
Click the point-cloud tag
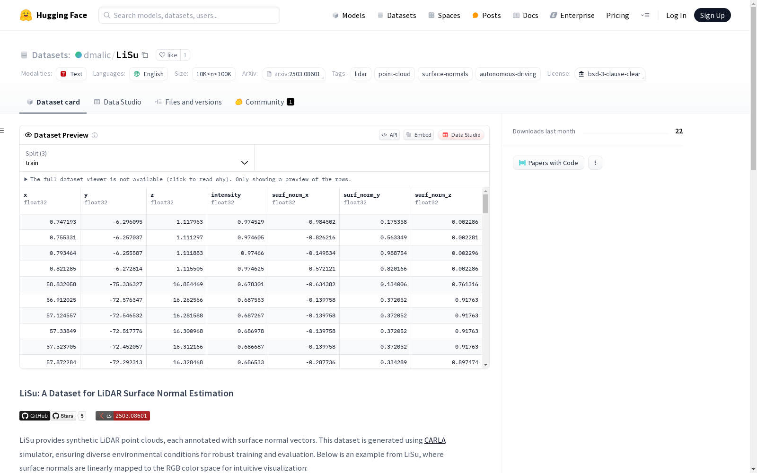(395, 74)
